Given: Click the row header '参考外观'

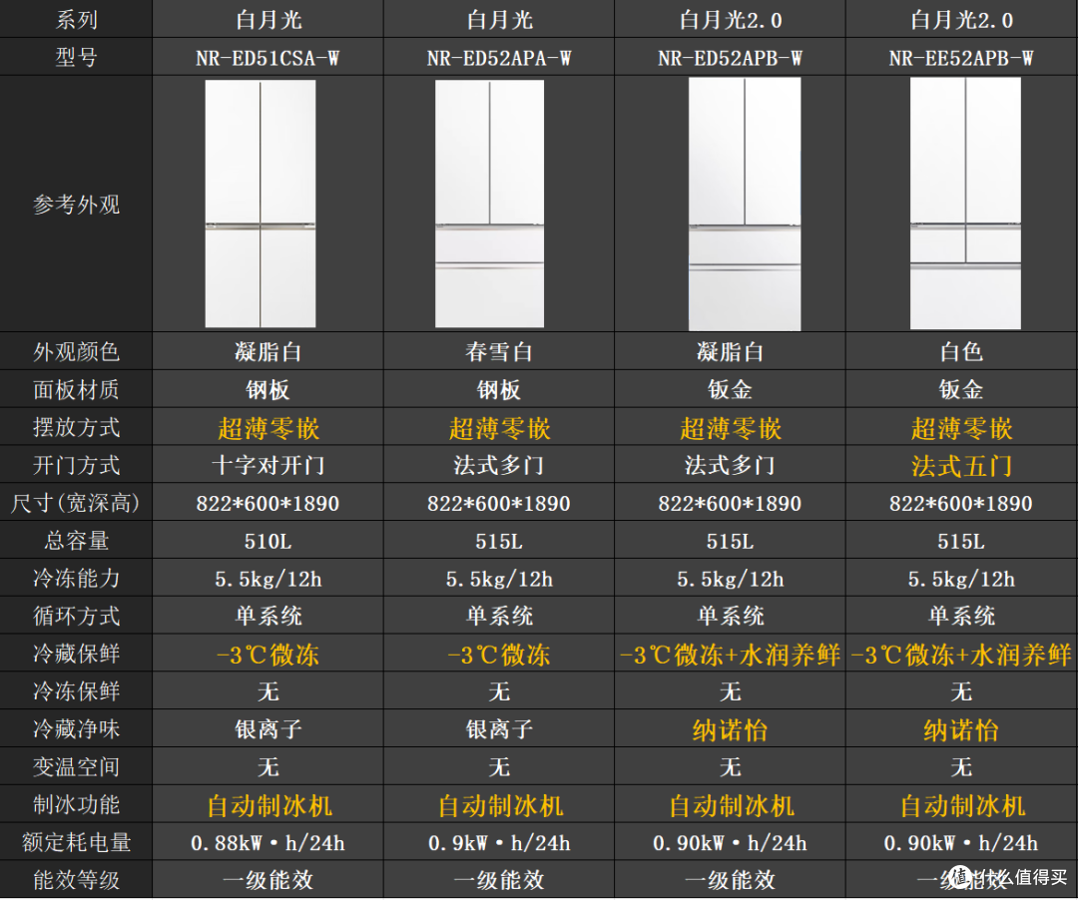Looking at the screenshot, I should click(x=76, y=205).
